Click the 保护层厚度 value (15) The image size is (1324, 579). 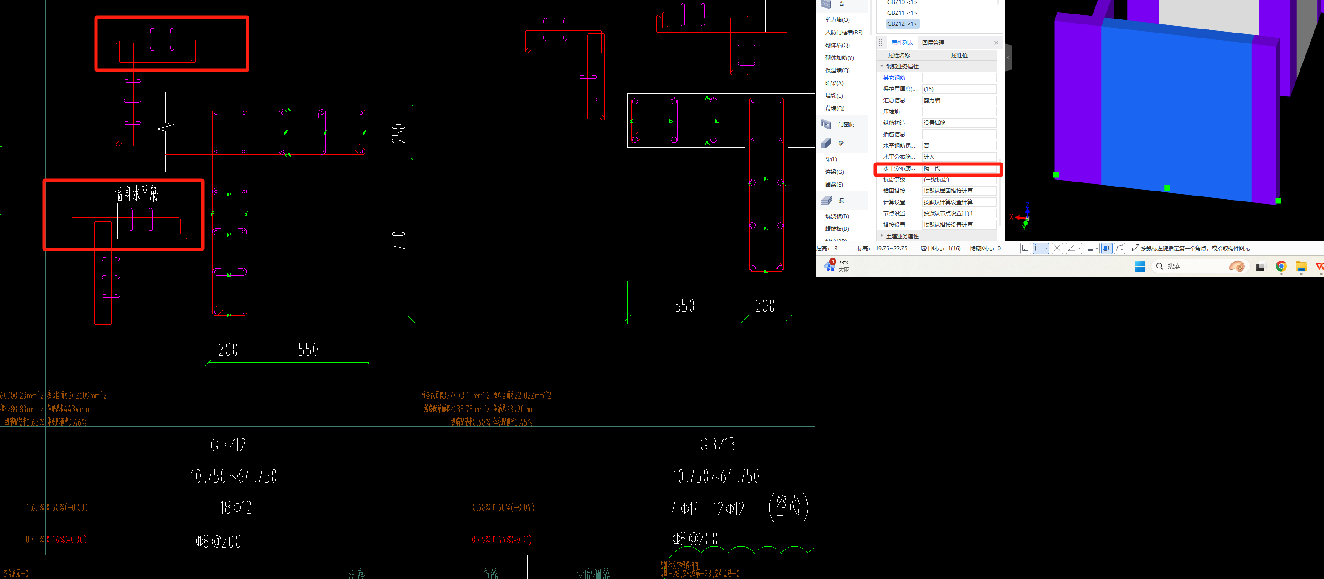[959, 89]
